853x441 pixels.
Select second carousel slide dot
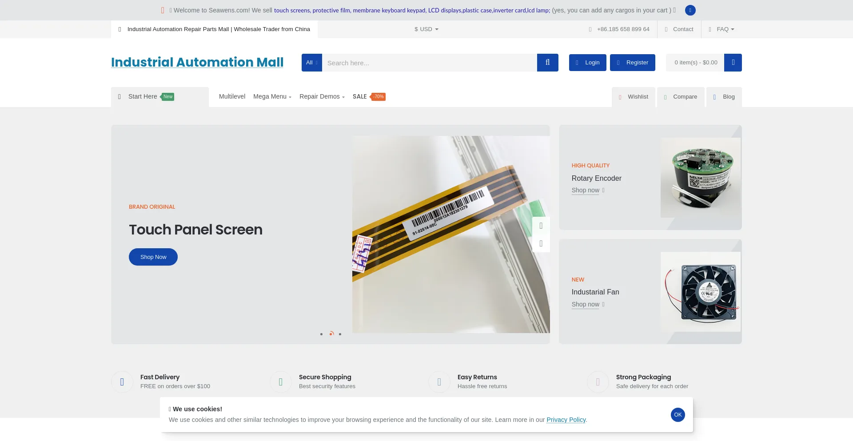pyautogui.click(x=331, y=334)
